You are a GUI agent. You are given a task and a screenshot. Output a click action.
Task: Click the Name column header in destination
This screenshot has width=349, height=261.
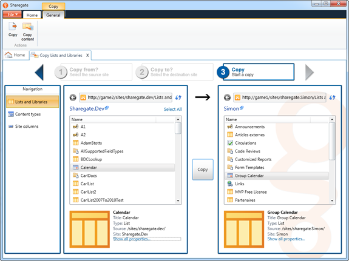coord(267,119)
